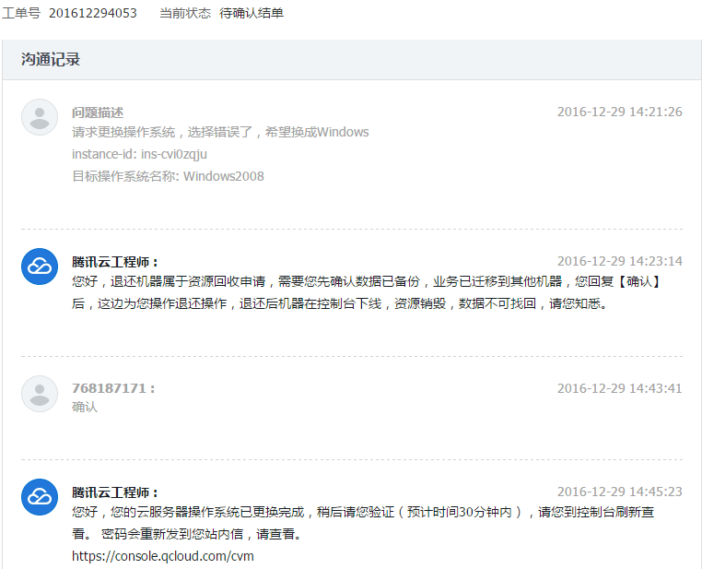Click the user's 确认 reply message
The image size is (702, 569).
pos(85,407)
